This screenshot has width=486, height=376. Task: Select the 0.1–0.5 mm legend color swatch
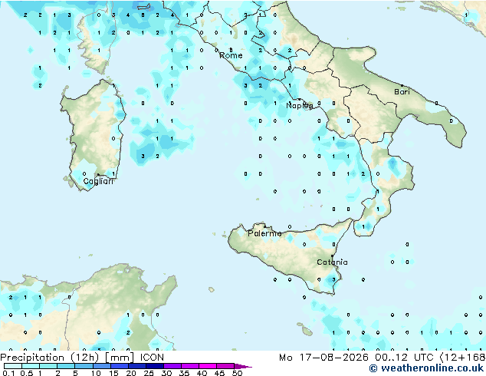coord(13,366)
